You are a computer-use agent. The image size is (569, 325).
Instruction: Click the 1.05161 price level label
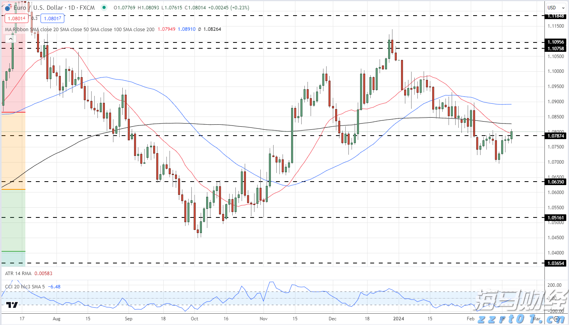coord(556,218)
